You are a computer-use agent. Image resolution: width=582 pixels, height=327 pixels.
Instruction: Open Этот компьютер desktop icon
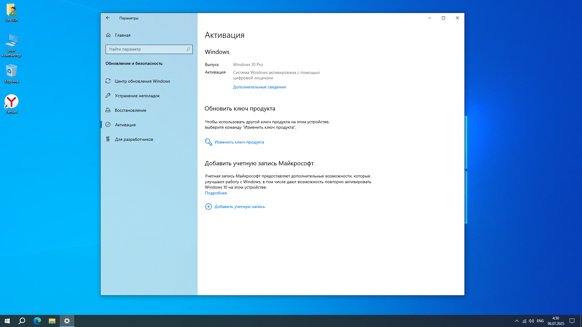[x=12, y=44]
